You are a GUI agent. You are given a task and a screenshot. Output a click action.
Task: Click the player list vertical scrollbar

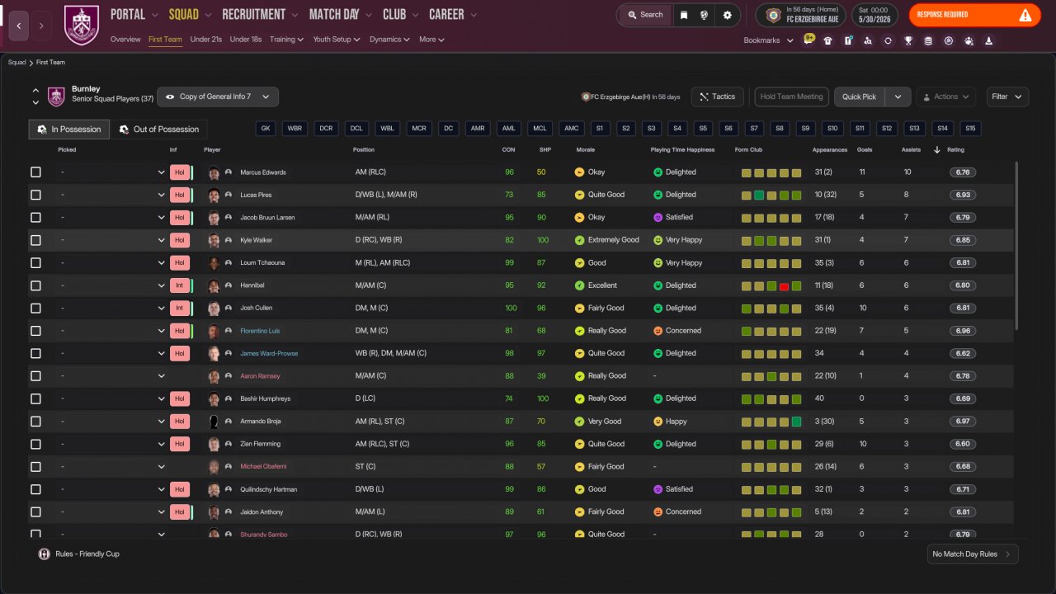[1016, 245]
